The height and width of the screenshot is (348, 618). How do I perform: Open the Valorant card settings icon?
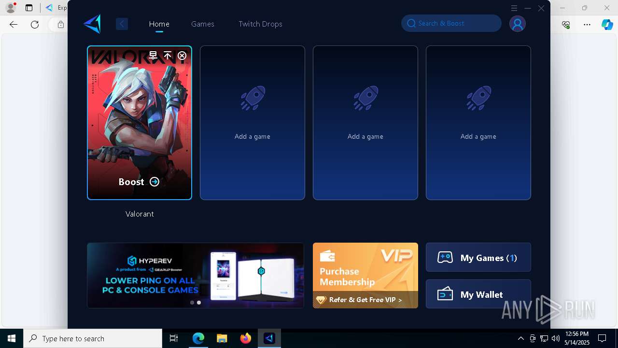[x=153, y=56]
